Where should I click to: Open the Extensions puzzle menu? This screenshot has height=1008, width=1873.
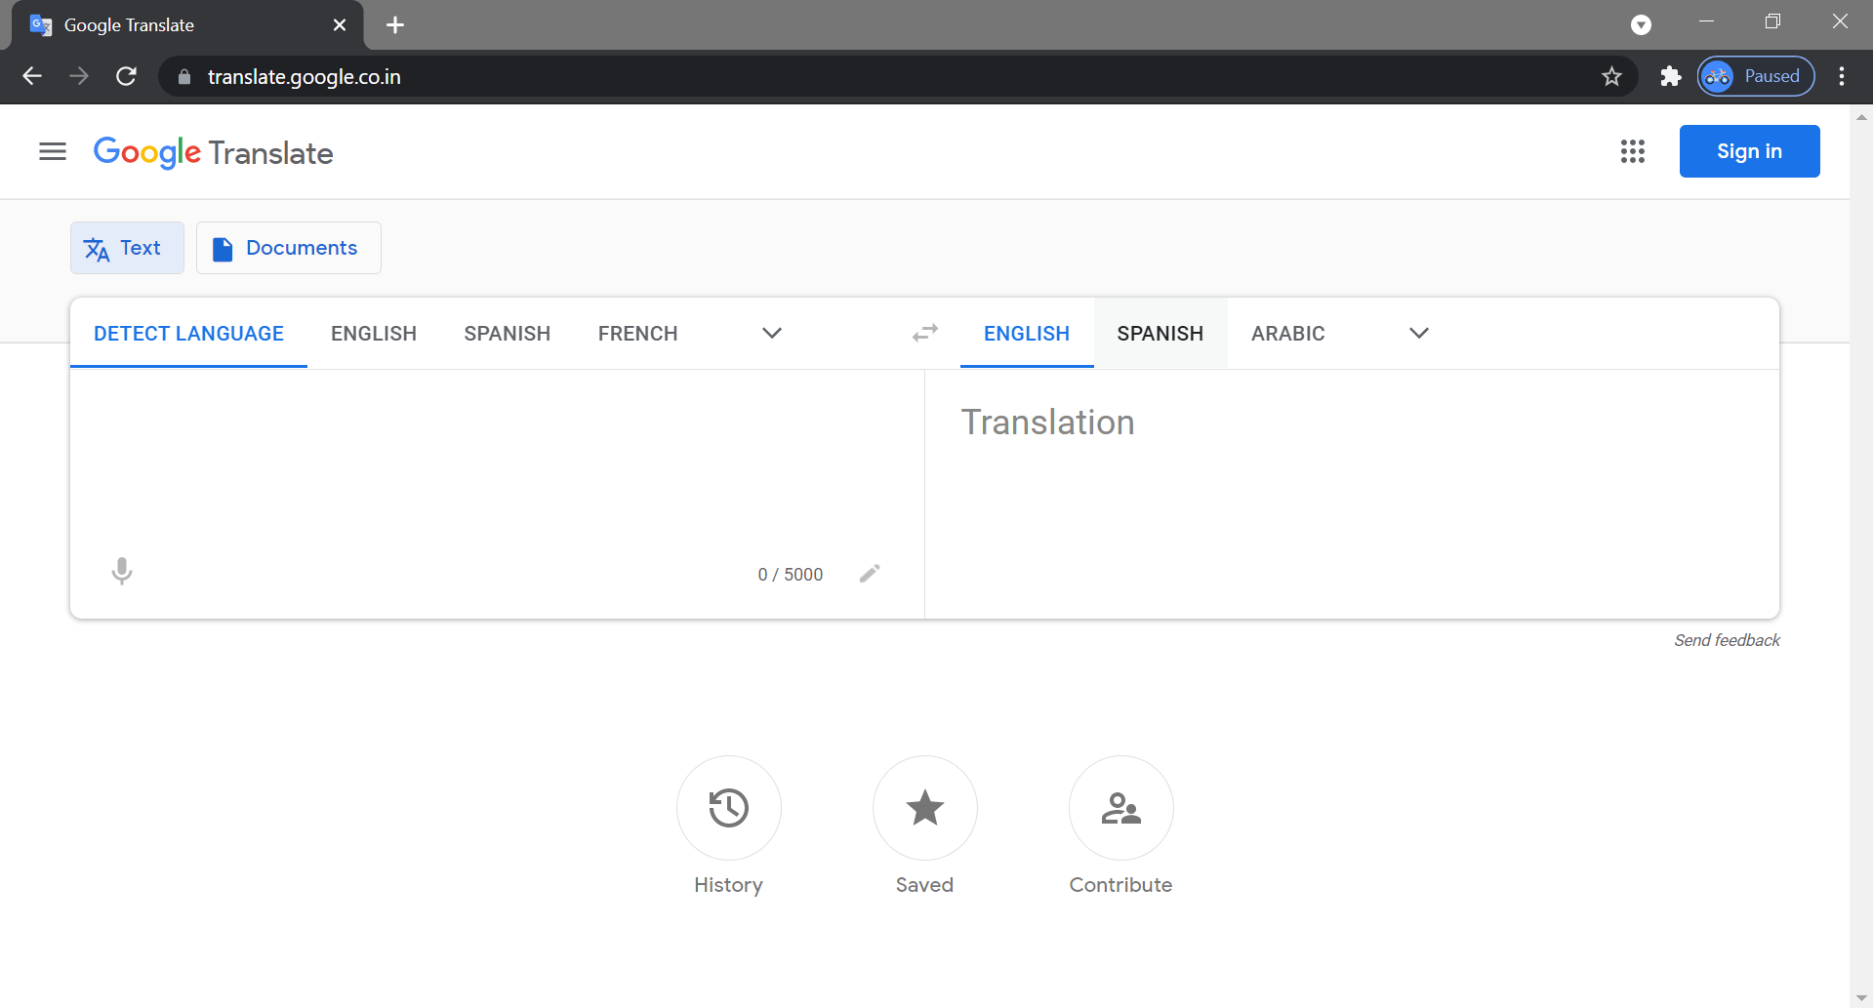(x=1671, y=76)
